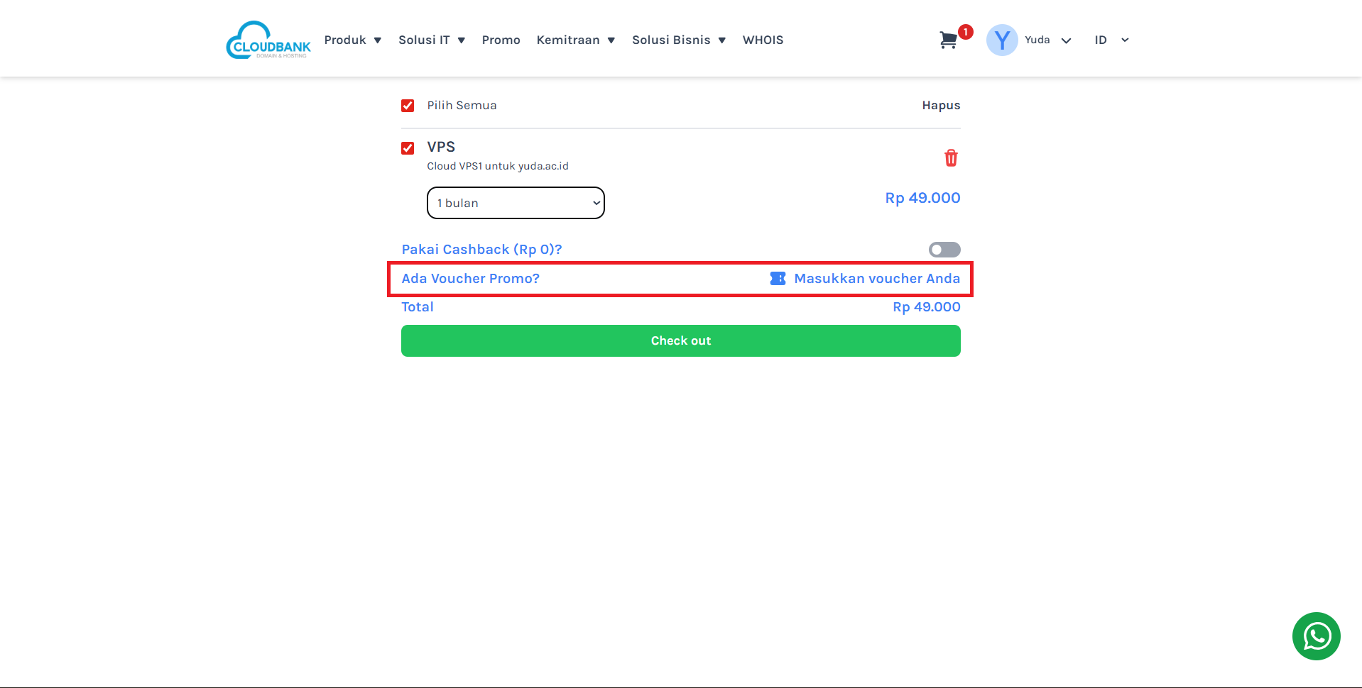Uncheck the Pilih Semua checkbox

408,106
